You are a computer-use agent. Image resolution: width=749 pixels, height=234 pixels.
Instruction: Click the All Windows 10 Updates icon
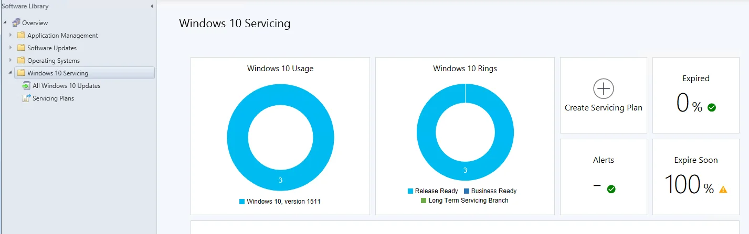pos(26,85)
